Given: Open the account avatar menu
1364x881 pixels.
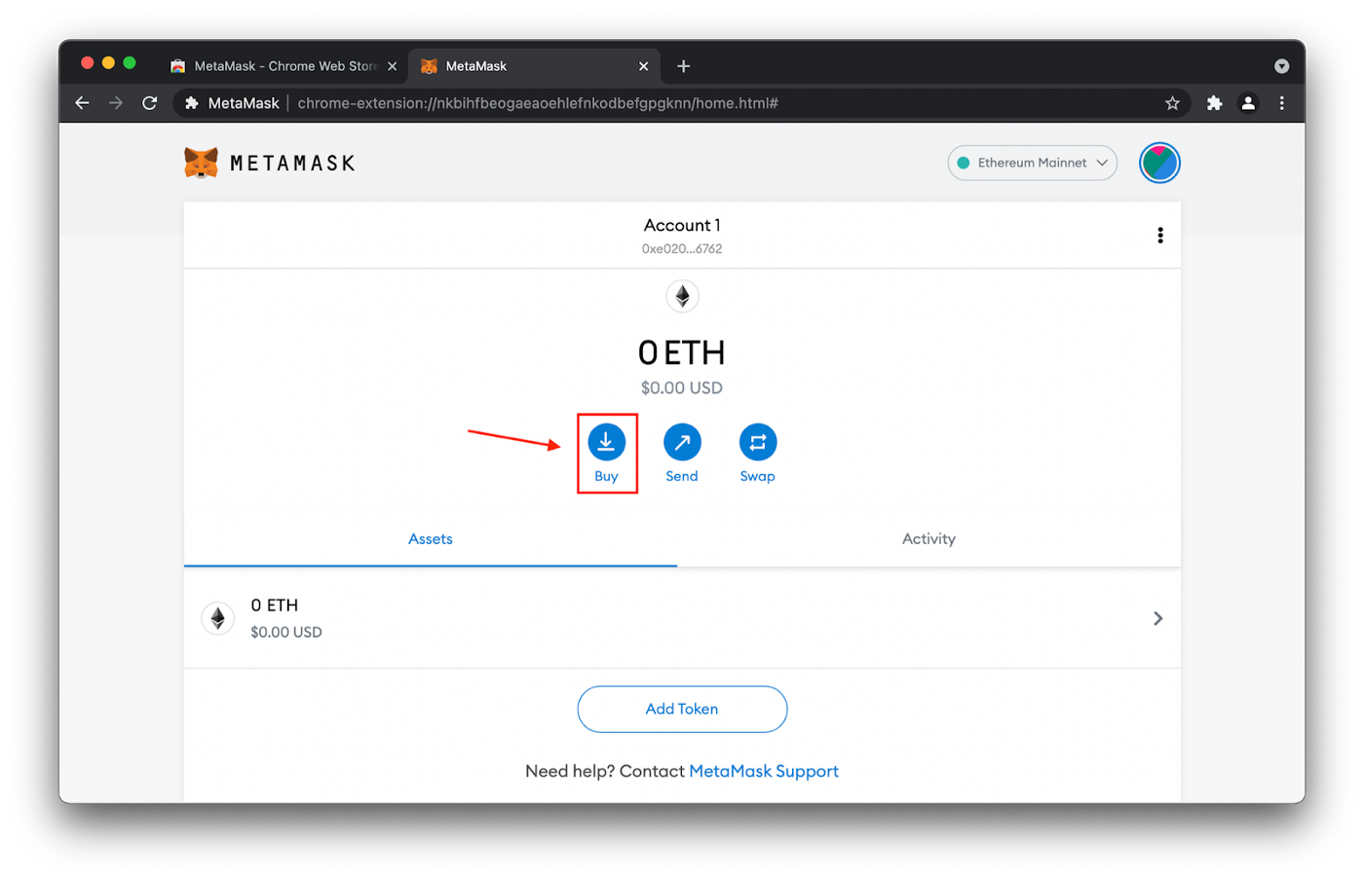Looking at the screenshot, I should pyautogui.click(x=1159, y=163).
